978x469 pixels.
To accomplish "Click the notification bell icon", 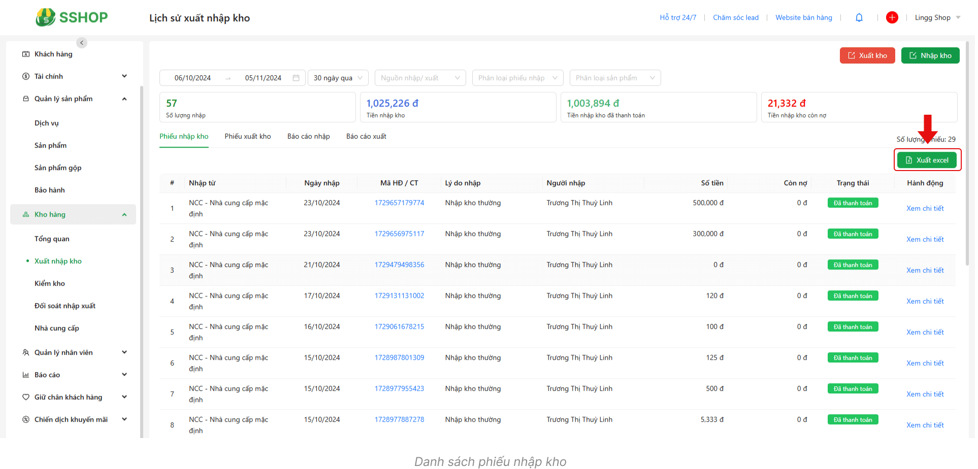I will (859, 18).
